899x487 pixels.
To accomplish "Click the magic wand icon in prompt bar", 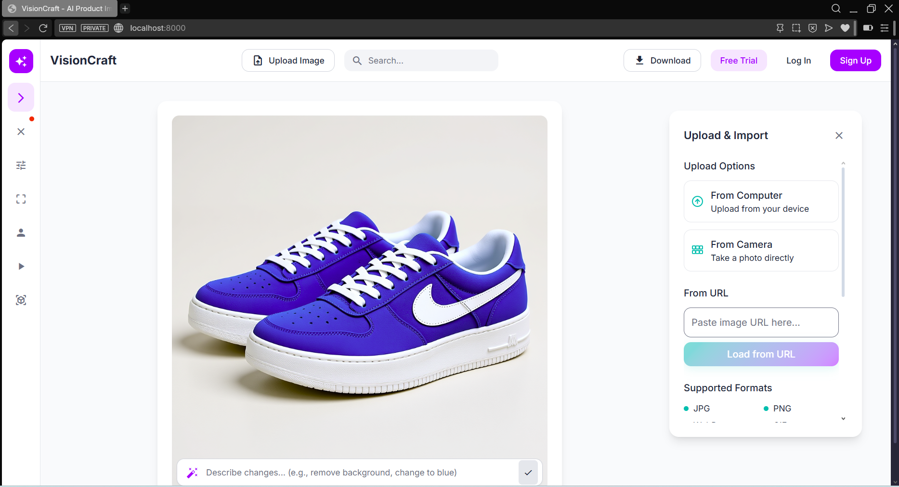I will pyautogui.click(x=193, y=473).
